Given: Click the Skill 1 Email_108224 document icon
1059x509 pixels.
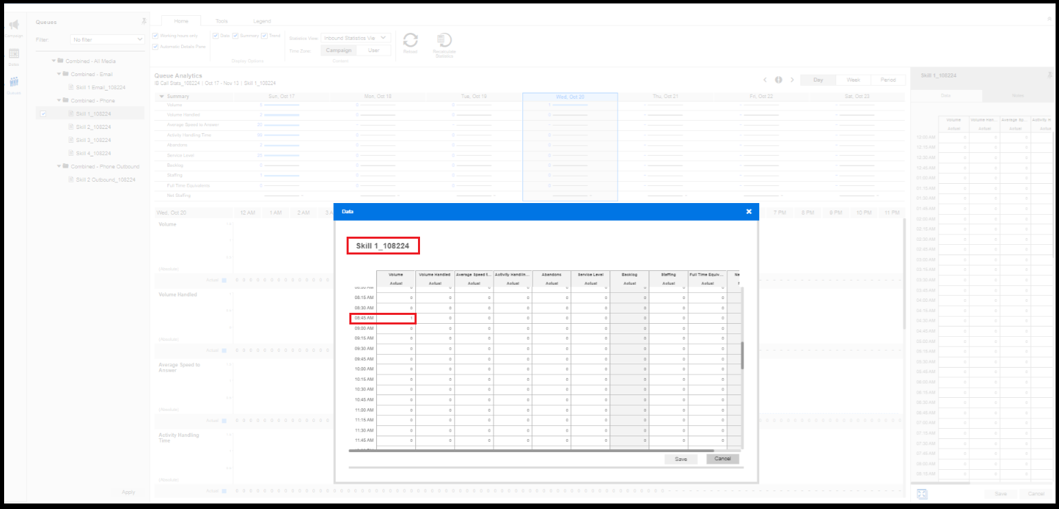Looking at the screenshot, I should tap(71, 87).
